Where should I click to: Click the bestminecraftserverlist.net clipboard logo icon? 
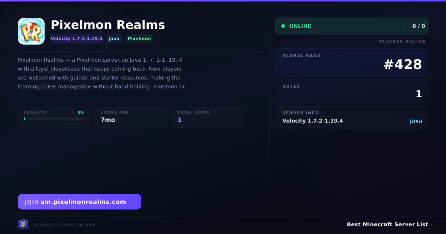[x=23, y=224]
